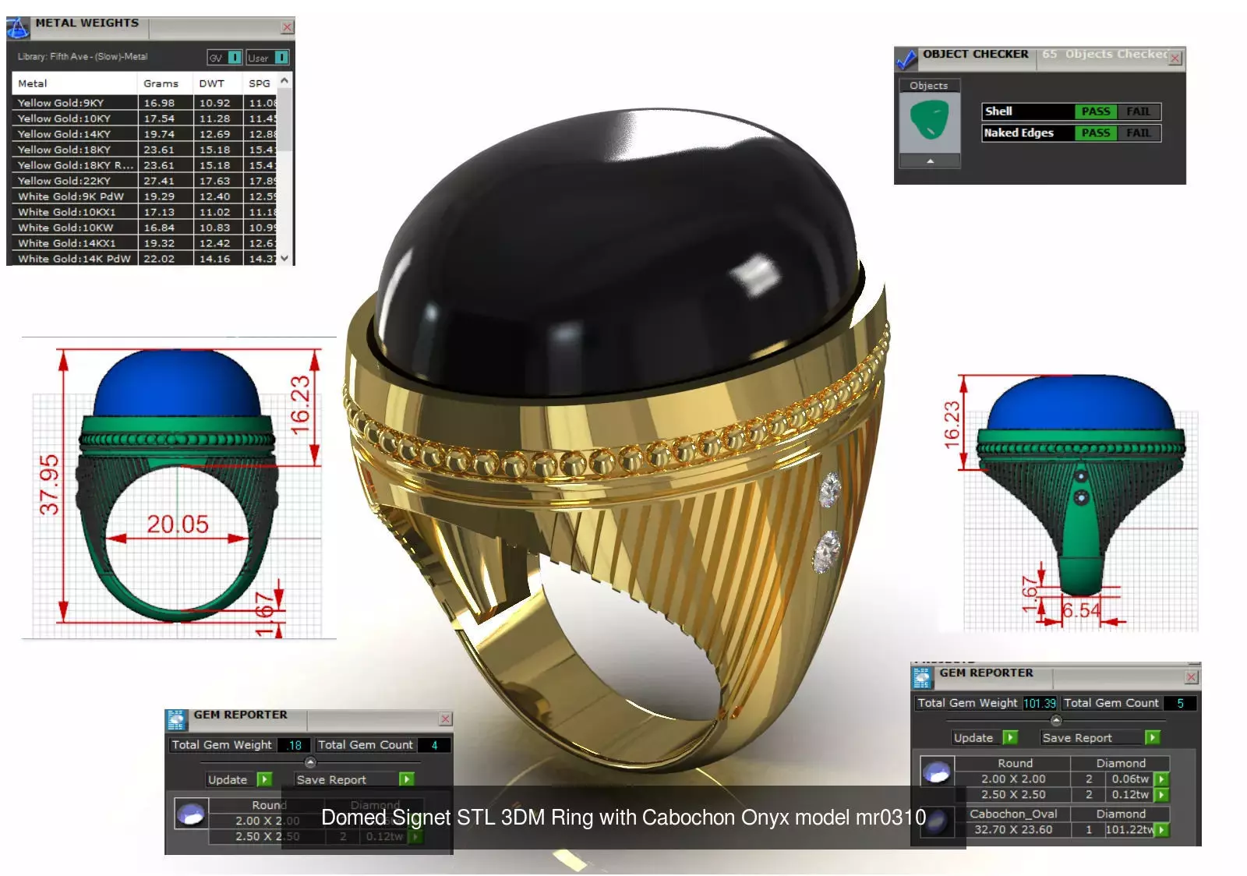
Task: Select the green object thumbnail in Object Checker
Action: coord(930,122)
